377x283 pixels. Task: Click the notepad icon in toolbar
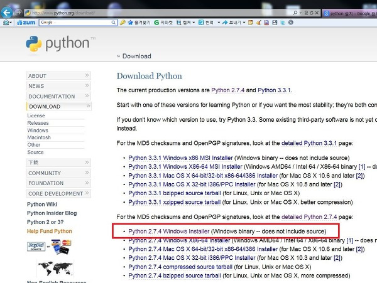tap(251, 23)
